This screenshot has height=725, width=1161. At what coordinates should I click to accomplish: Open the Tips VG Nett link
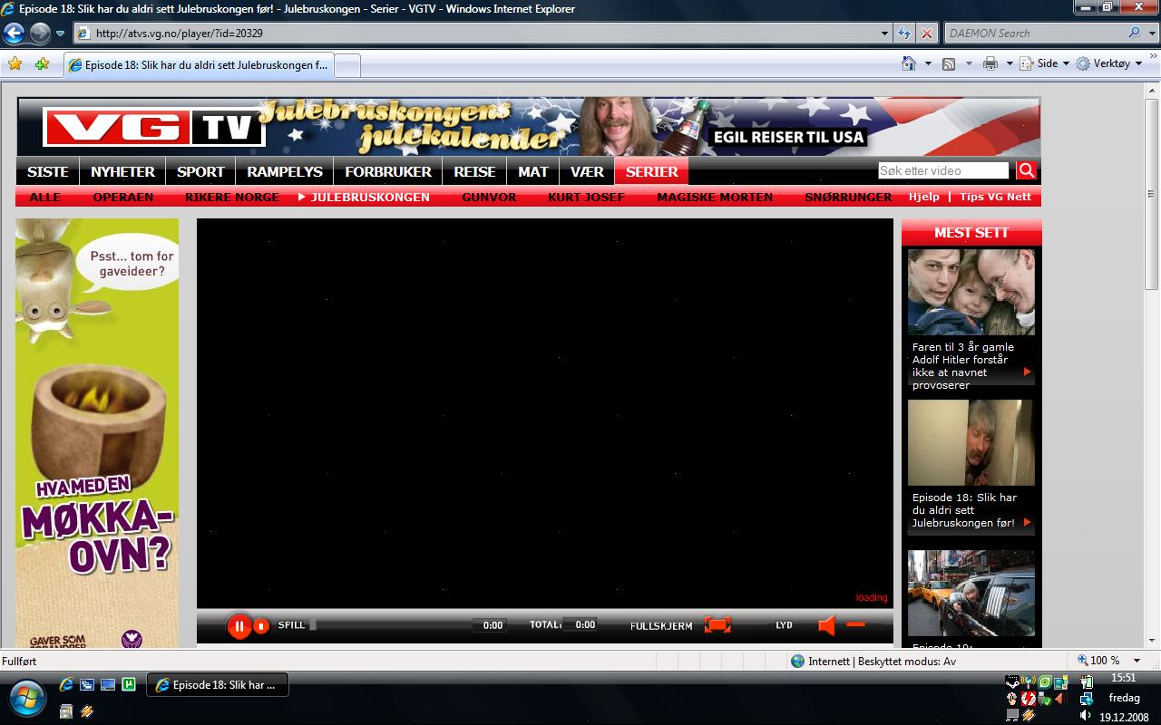pyautogui.click(x=995, y=197)
